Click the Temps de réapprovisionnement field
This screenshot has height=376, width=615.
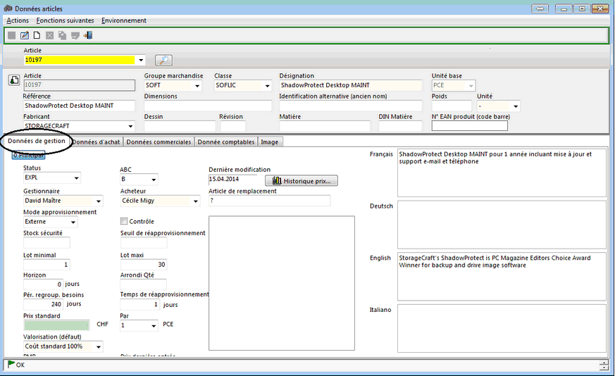click(x=140, y=305)
